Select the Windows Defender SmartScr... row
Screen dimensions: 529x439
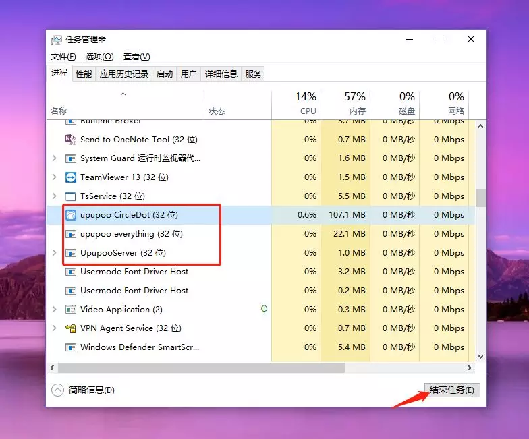pyautogui.click(x=260, y=347)
